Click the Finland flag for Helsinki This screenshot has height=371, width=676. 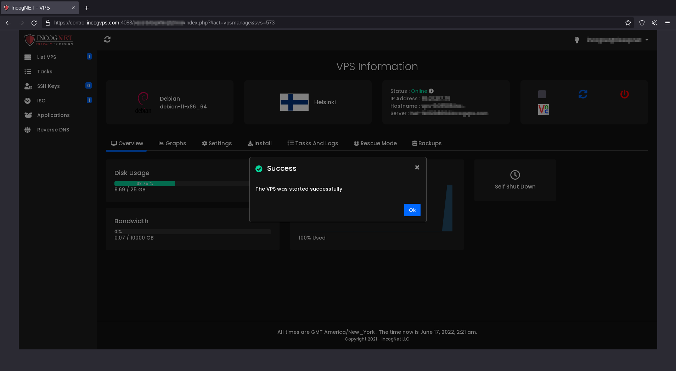click(x=294, y=102)
